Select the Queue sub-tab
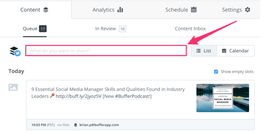Viewport: 267px width, 134px height. pyautogui.click(x=35, y=29)
